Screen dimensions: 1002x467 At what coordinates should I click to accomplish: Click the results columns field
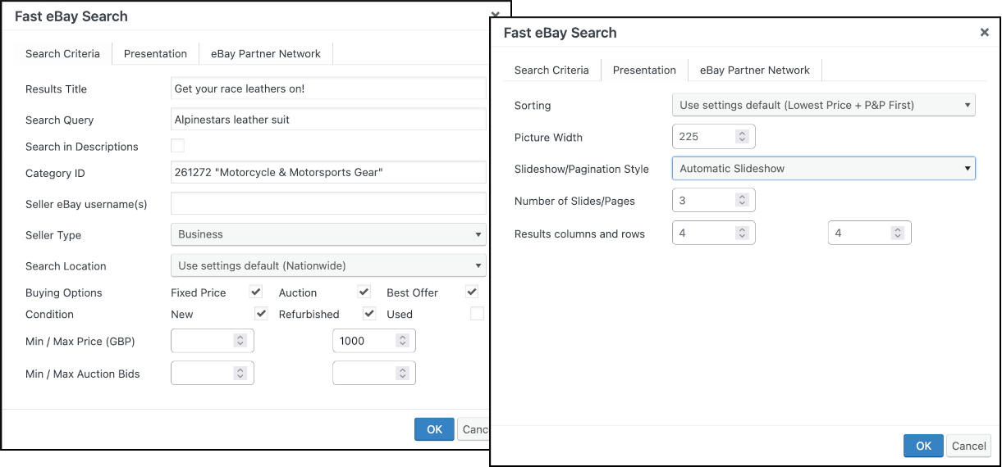[713, 233]
